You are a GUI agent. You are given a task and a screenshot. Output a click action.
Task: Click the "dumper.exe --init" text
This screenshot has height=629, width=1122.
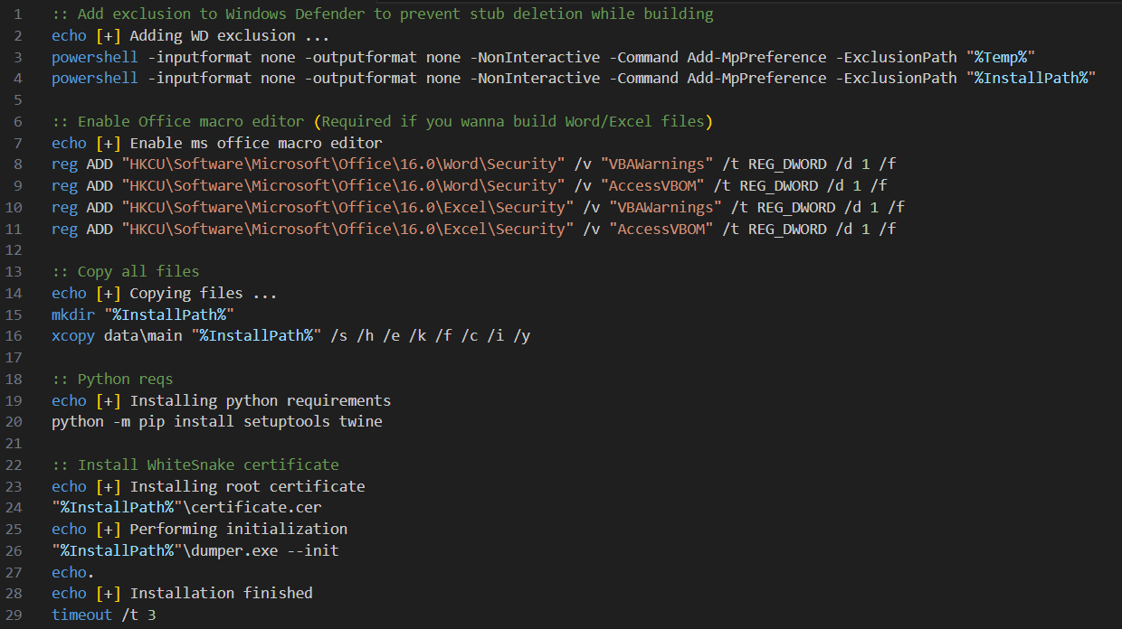click(x=265, y=550)
